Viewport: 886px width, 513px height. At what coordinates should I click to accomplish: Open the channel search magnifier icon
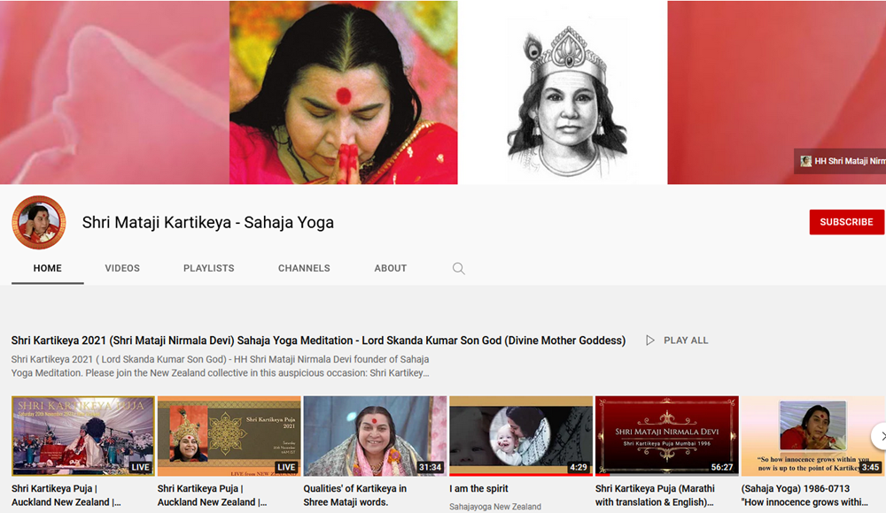(x=459, y=269)
